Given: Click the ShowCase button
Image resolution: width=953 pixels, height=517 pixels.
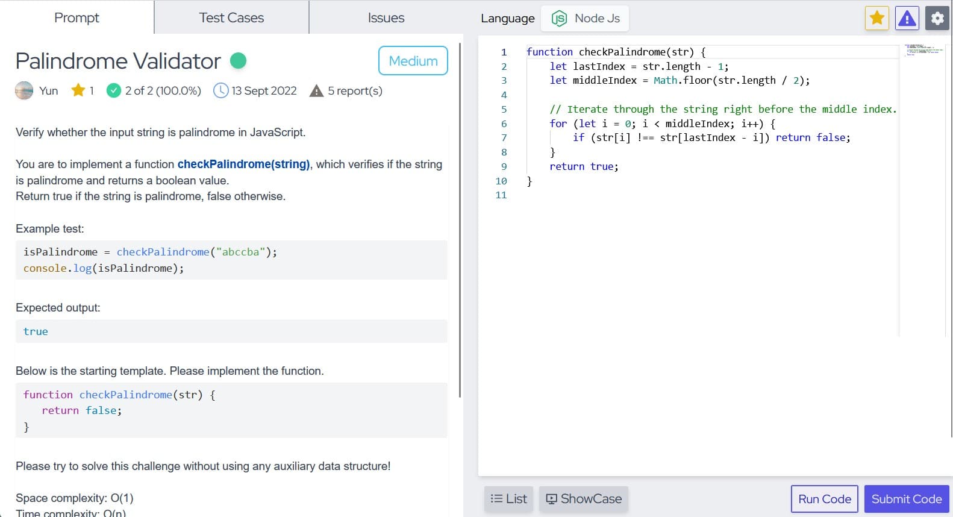Looking at the screenshot, I should click(x=584, y=499).
